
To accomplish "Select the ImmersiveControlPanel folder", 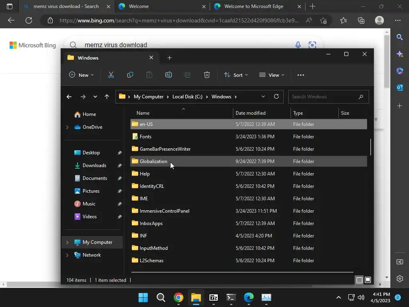I will tap(248, 211).
